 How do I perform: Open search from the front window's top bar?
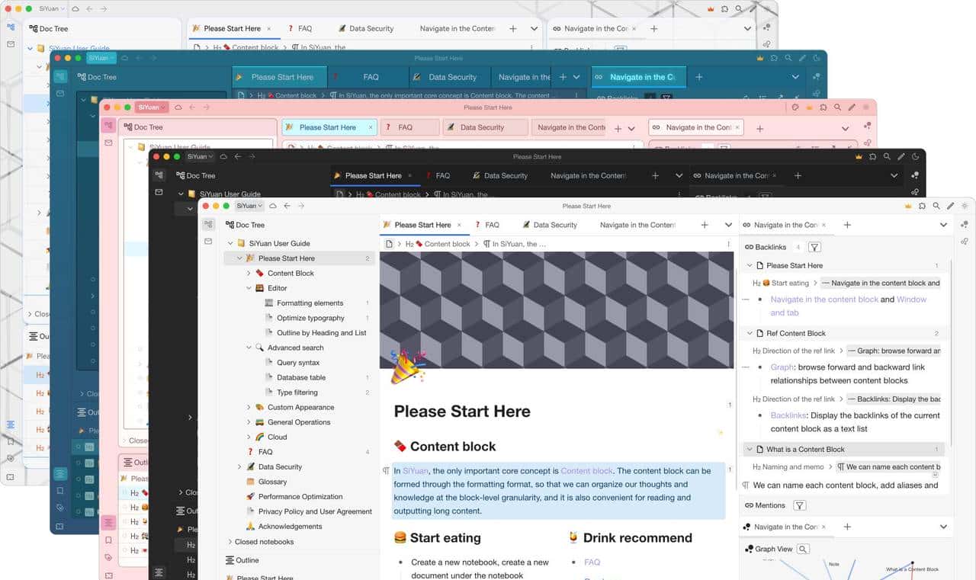936,206
